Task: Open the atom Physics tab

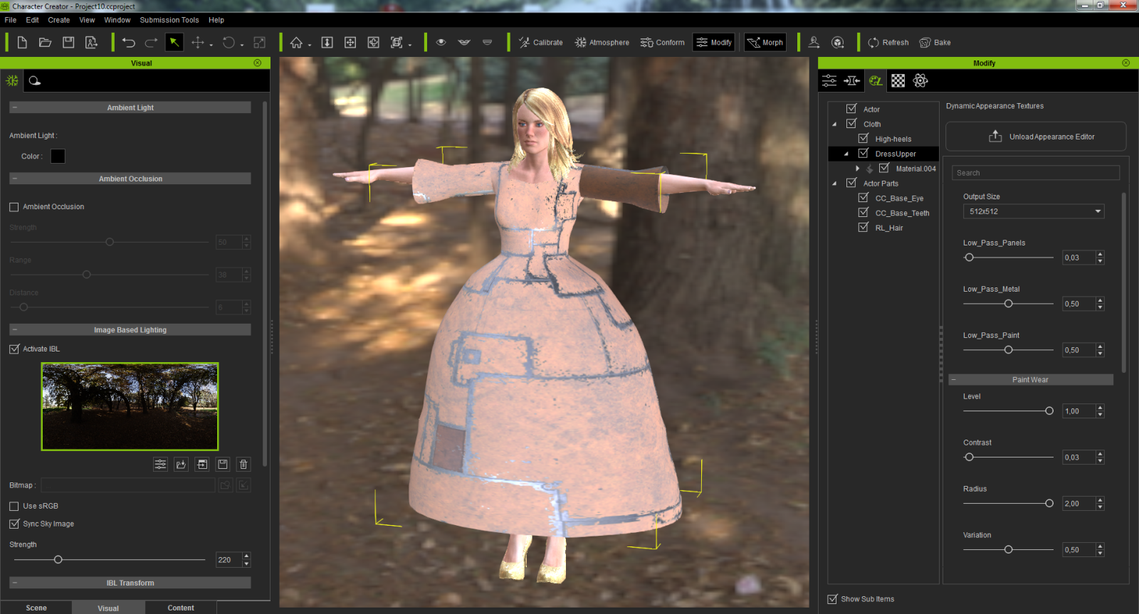Action: (x=920, y=80)
